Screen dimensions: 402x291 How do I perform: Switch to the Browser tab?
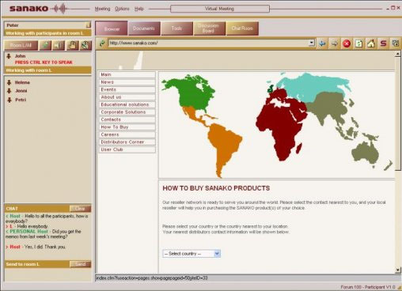112,28
